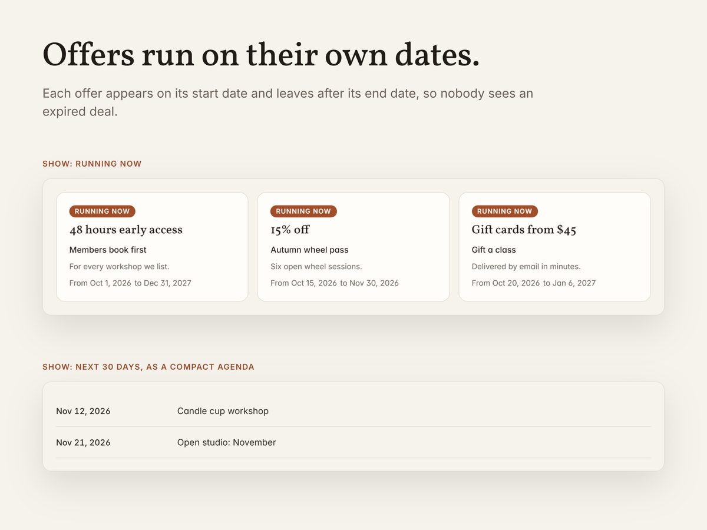Click "Gift a class" text
This screenshot has height=530, width=707.
(x=494, y=250)
